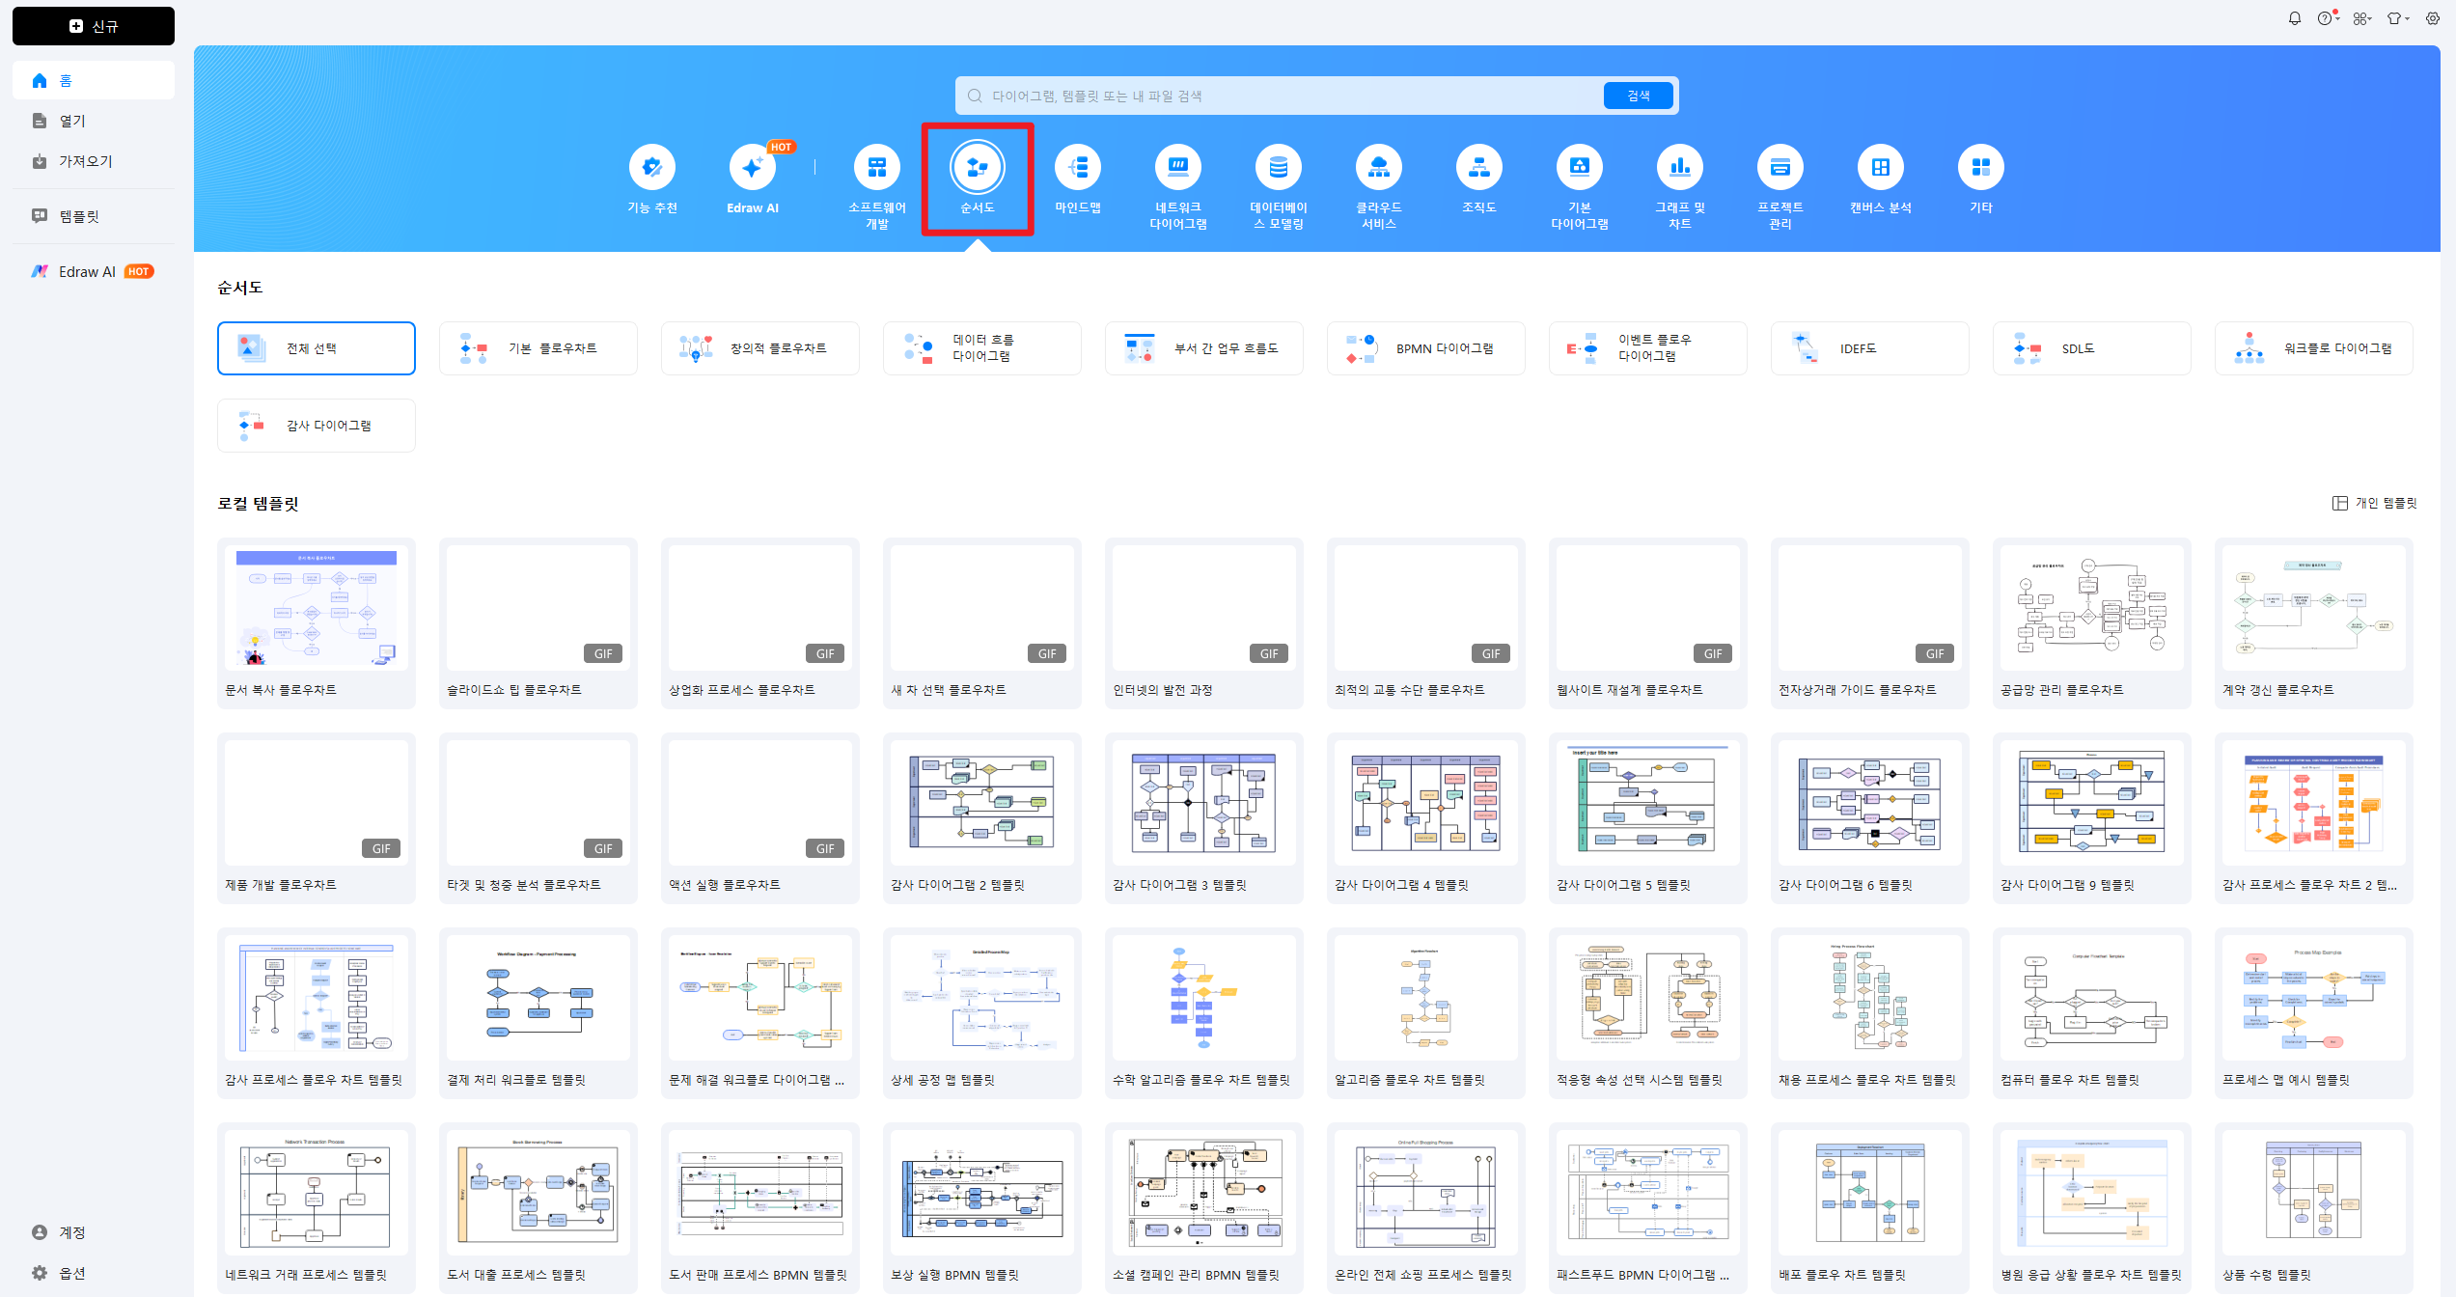Choose the BPMN 다이어그램 filter option
2456x1297 pixels.
point(1425,348)
